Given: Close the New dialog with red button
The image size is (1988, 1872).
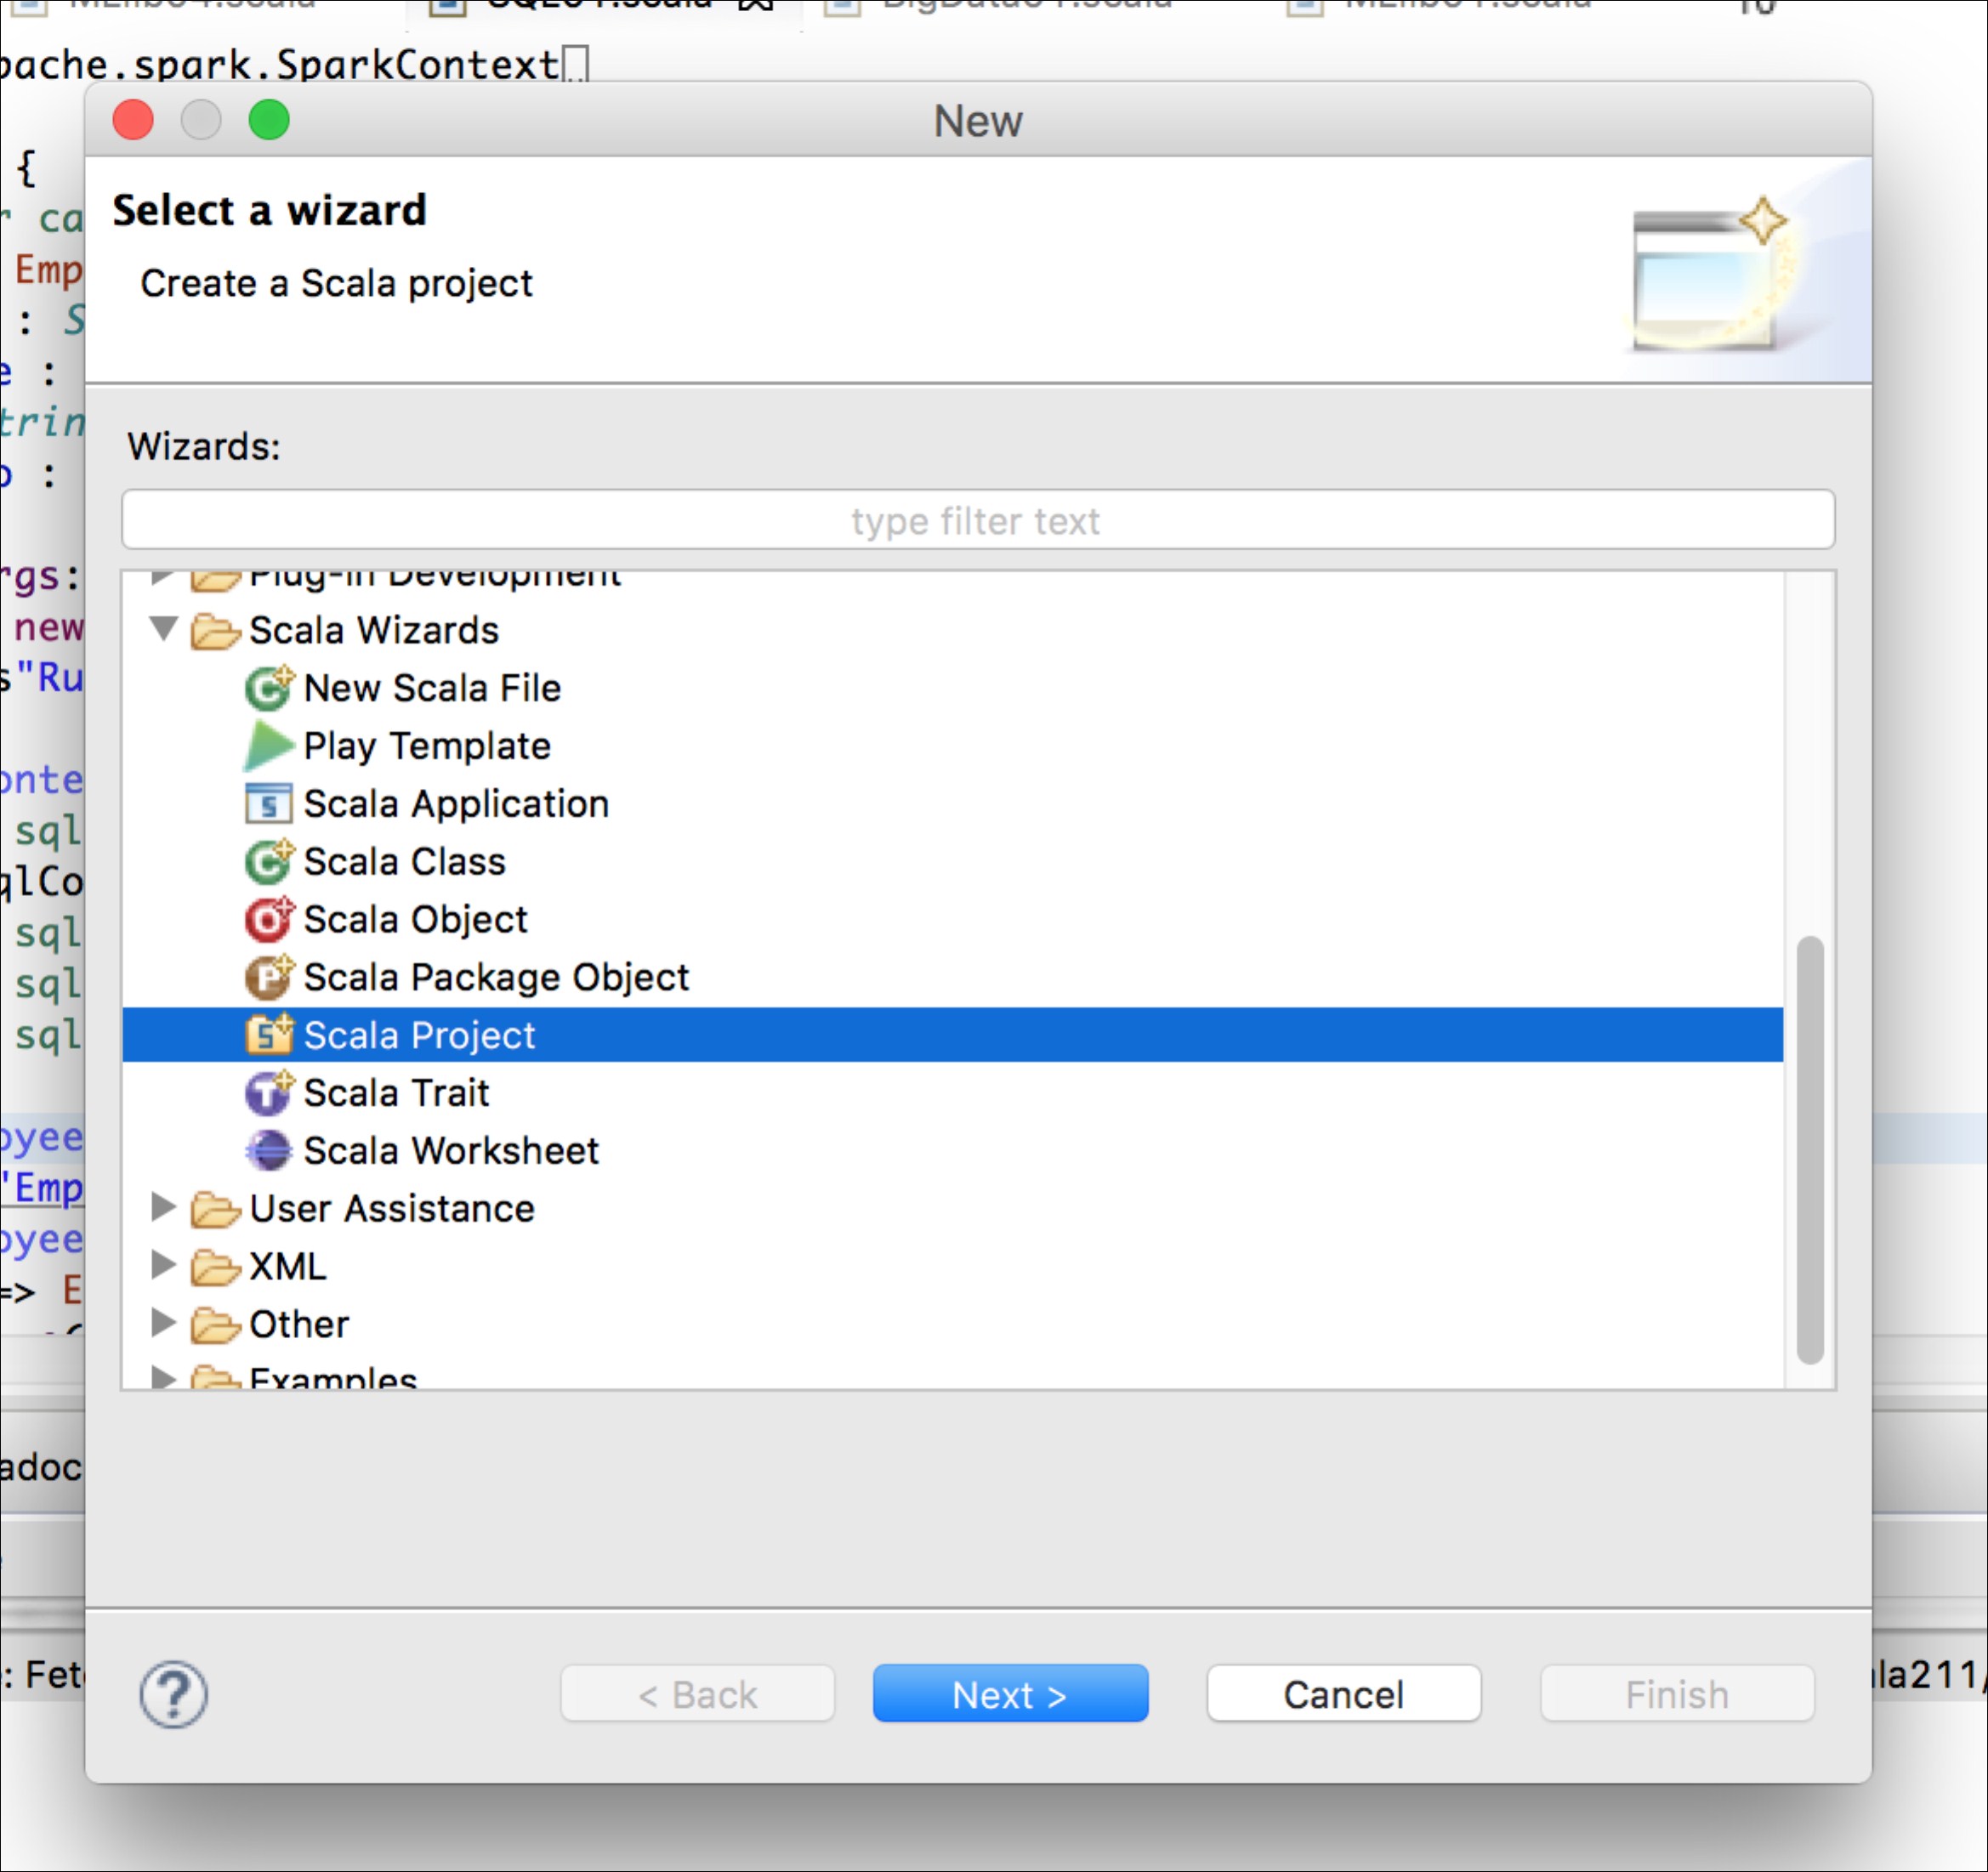Looking at the screenshot, I should tap(133, 120).
